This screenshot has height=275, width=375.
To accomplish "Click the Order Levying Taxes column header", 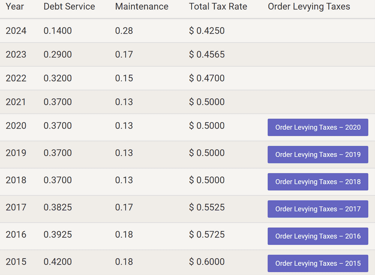I will pyautogui.click(x=309, y=7).
